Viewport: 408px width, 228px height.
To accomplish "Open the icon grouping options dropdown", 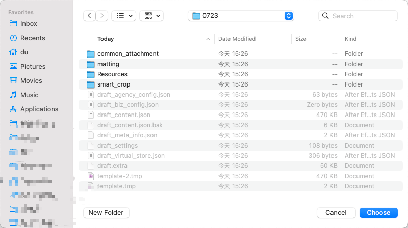I will (x=151, y=16).
